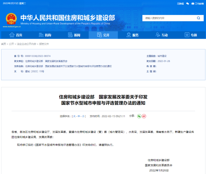Click 法定主动公开内容 breadcrumb link

[x=26, y=44]
